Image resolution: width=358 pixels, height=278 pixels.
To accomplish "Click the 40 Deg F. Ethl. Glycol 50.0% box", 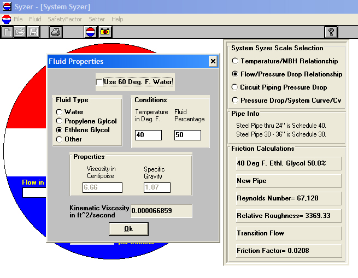I will click(x=289, y=163).
